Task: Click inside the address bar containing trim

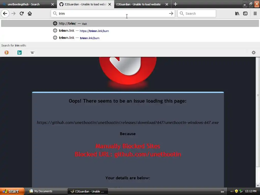Action: coord(113,13)
